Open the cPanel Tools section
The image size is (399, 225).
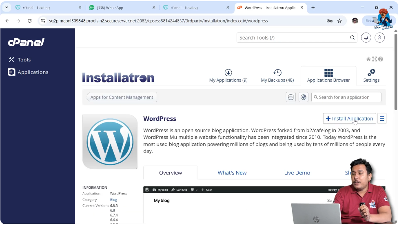19,60
